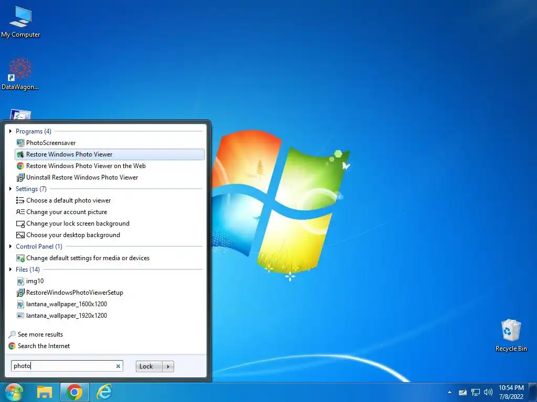Click Chrome icon next to Search the Internet
The image size is (537, 402).
point(12,346)
